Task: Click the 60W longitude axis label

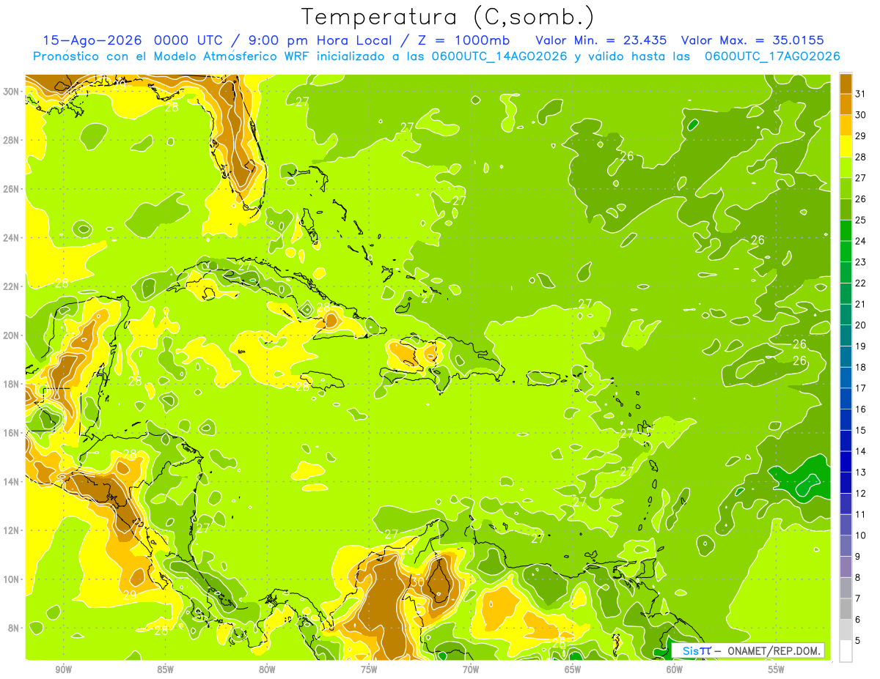Action: coord(675,669)
